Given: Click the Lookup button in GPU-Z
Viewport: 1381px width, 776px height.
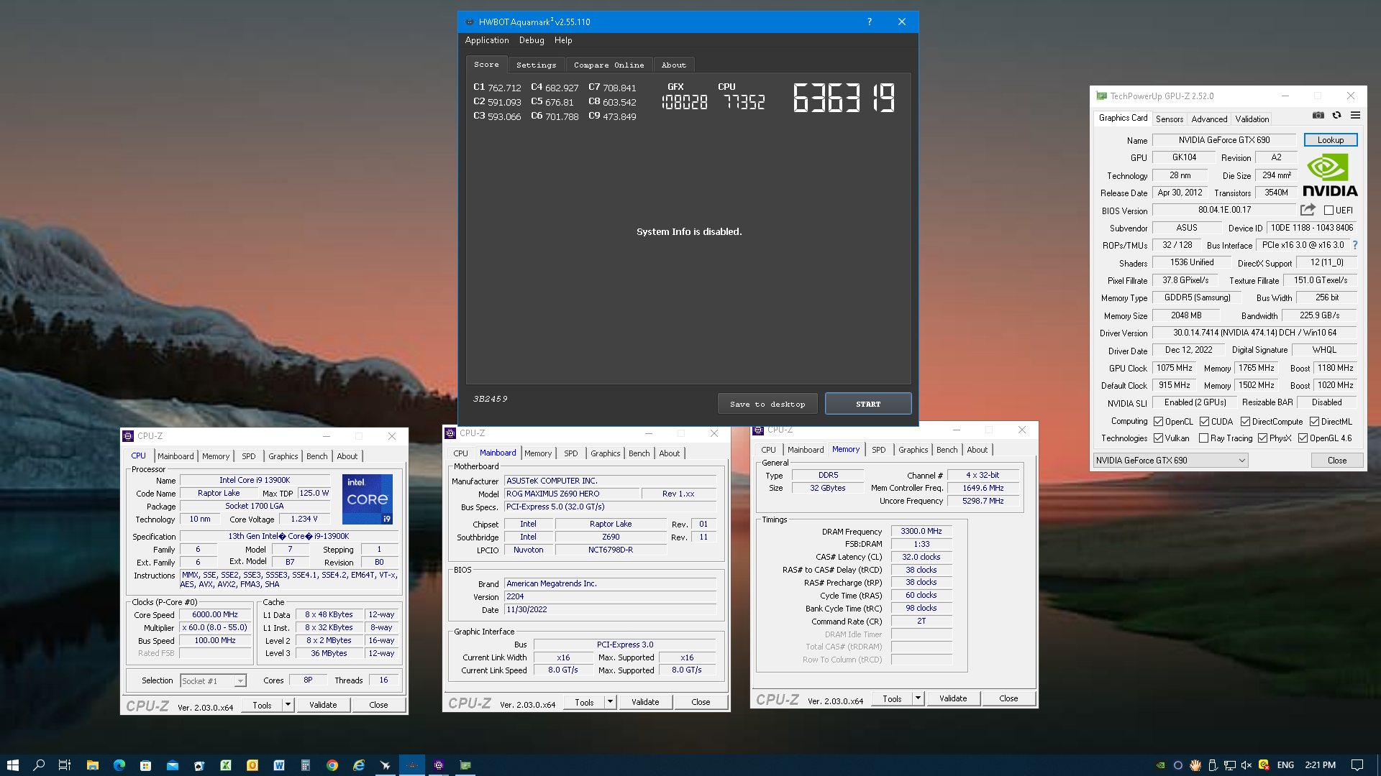Looking at the screenshot, I should 1330,140.
